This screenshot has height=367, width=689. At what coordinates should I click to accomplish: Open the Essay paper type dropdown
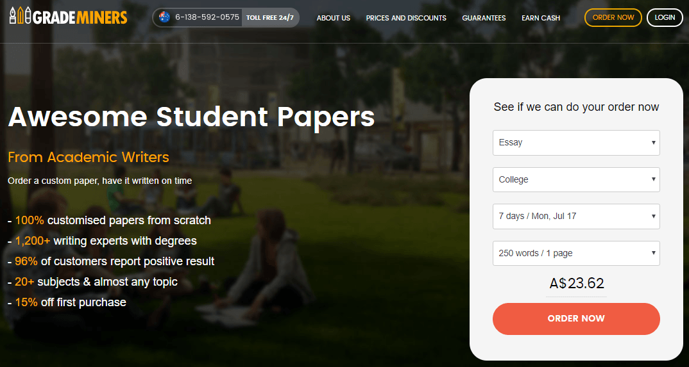576,142
